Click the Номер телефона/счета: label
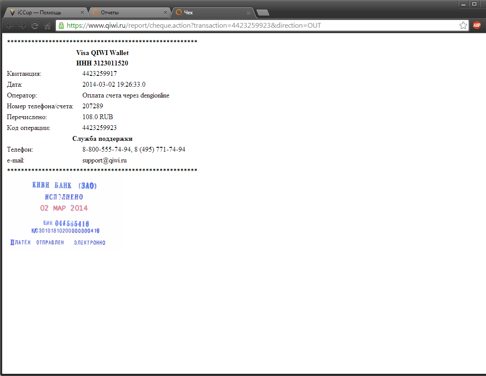This screenshot has width=486, height=376. [x=40, y=106]
